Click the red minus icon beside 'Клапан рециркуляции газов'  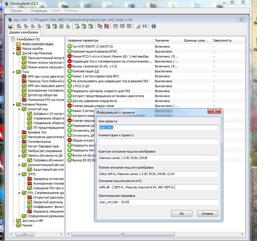[x=70, y=106]
